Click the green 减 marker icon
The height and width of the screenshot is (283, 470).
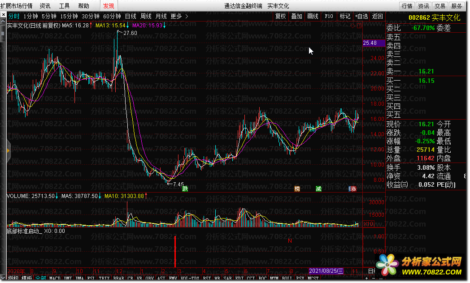318,189
